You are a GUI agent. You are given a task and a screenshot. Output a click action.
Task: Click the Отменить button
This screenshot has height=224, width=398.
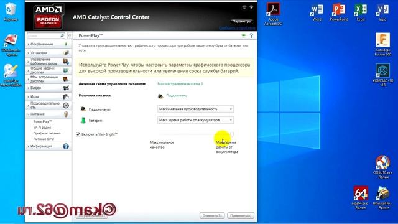pos(212,215)
